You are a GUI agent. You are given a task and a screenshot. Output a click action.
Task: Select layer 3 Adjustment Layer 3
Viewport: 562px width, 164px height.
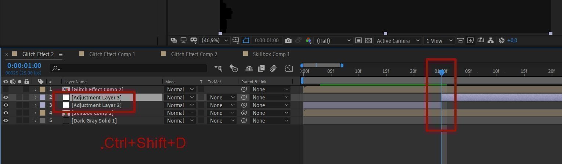coord(96,105)
